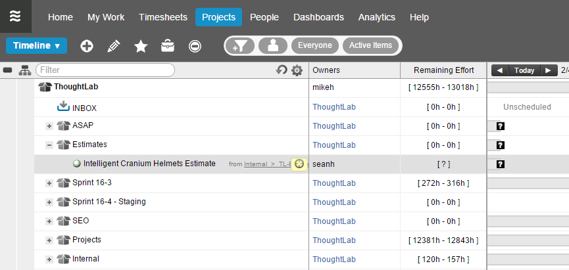
Task: Click the remove minus circle icon
Action: pos(195,46)
